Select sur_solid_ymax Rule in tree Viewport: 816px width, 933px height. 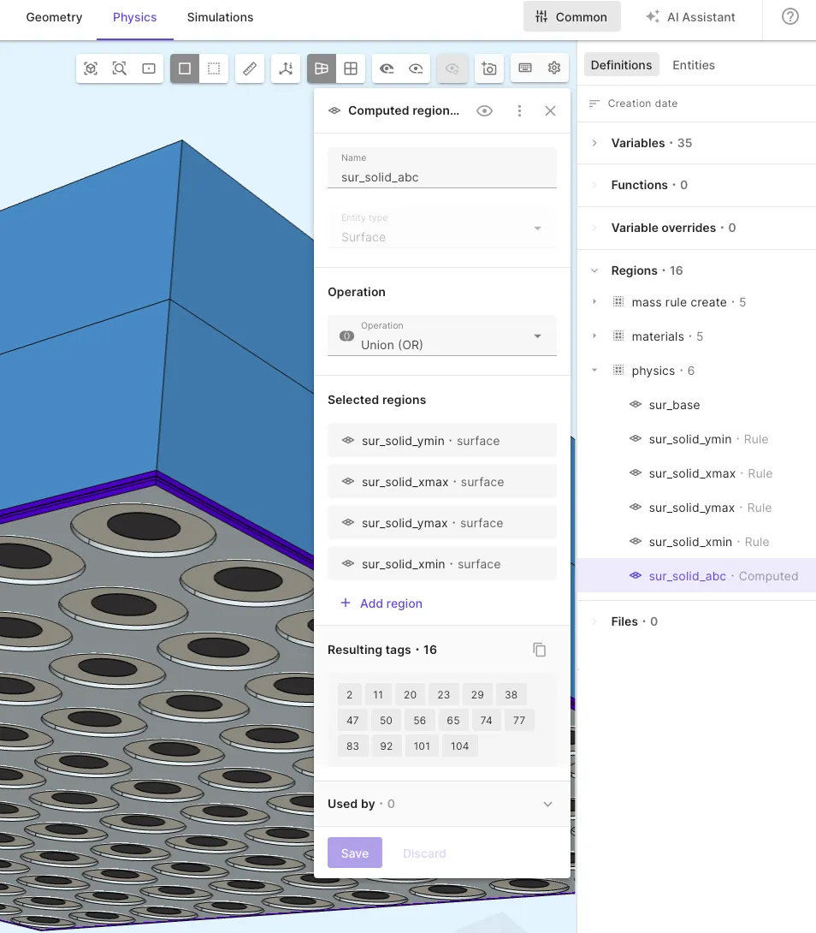[x=696, y=508]
